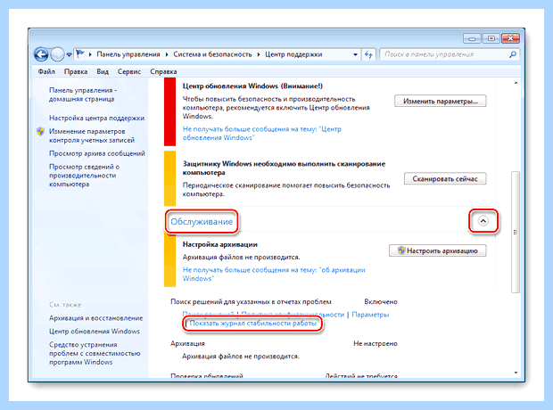Viewport: 553px width, 410px height.
Task: Click the 'Сканировать сейчас' button
Action: tap(445, 179)
